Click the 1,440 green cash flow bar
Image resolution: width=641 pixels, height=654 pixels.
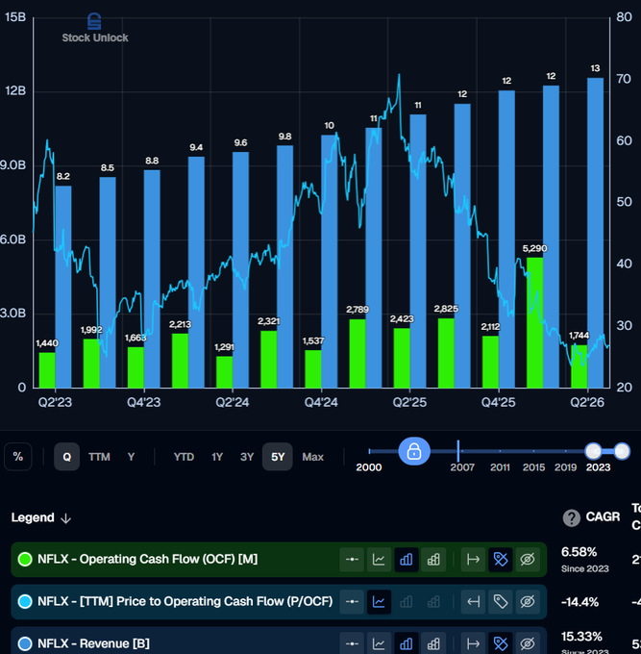(x=47, y=370)
